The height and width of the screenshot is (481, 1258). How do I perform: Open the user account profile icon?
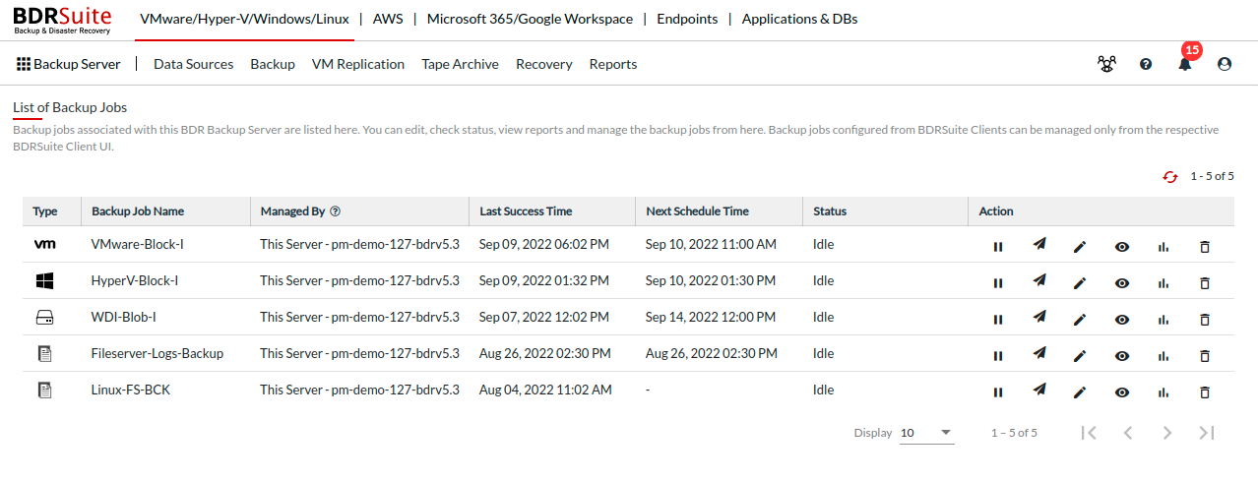click(x=1225, y=64)
